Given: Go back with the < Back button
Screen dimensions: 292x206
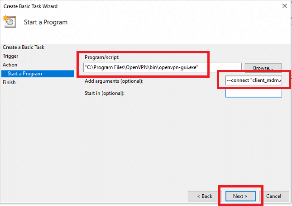Looking at the screenshot, I should point(205,196).
